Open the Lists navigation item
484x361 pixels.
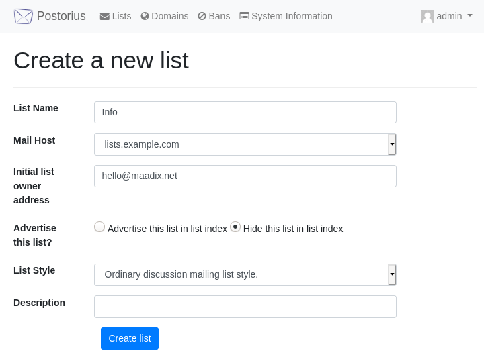116,16
